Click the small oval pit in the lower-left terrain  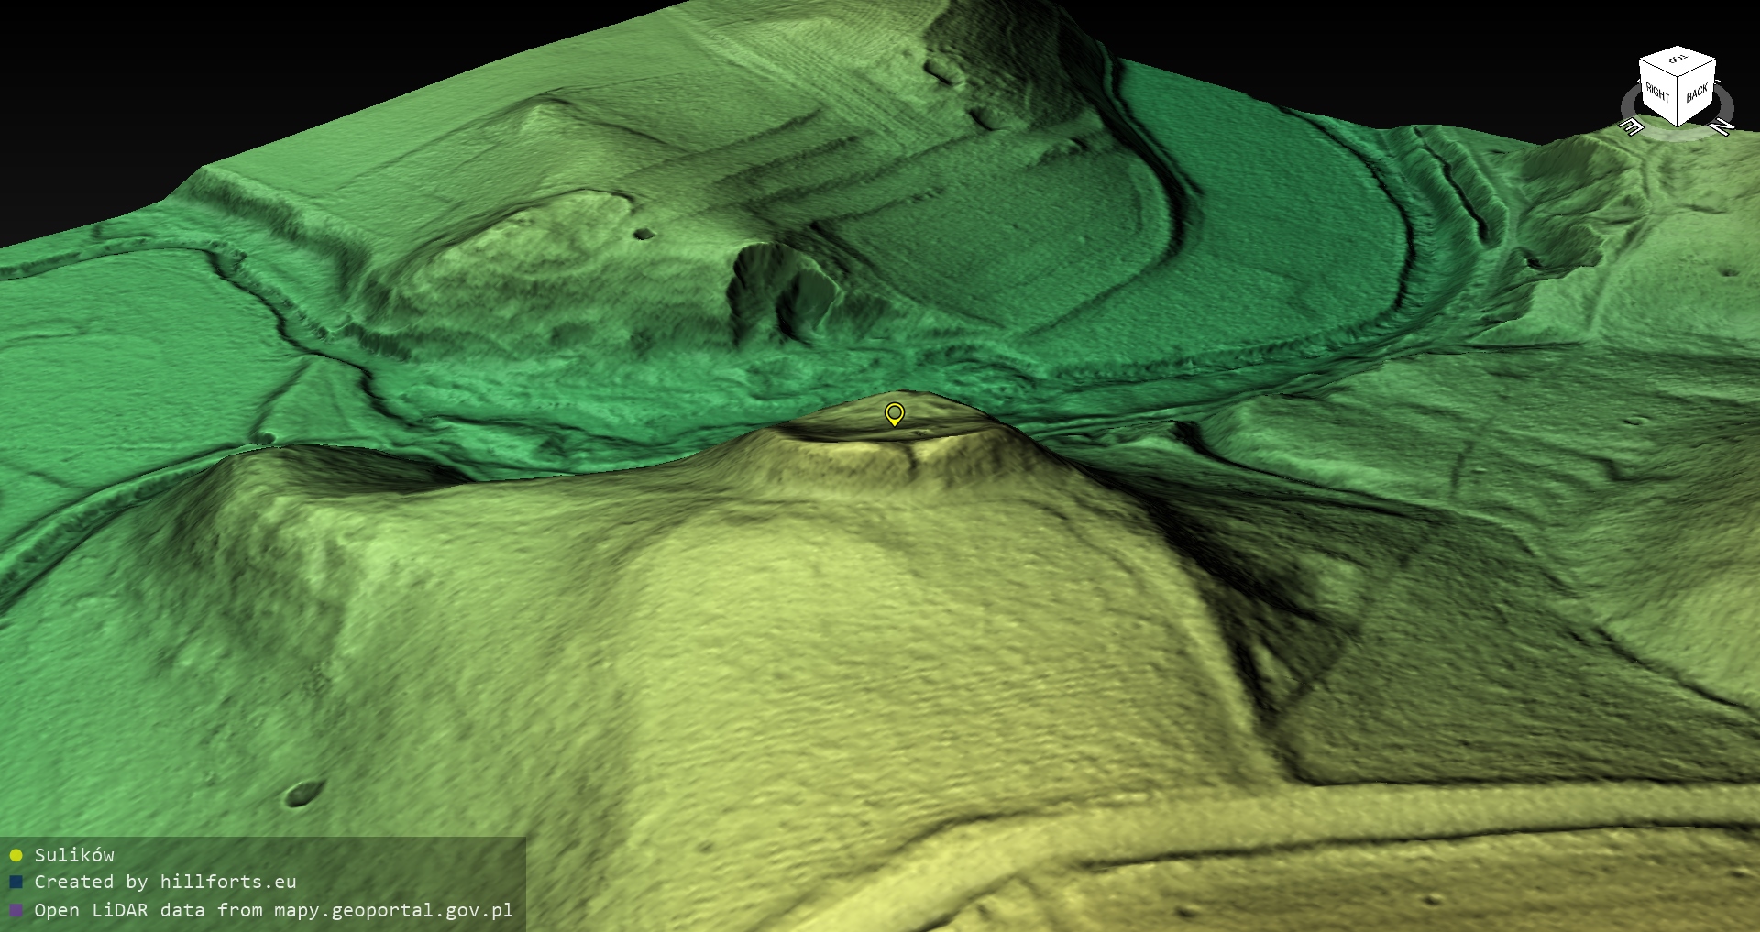[303, 794]
